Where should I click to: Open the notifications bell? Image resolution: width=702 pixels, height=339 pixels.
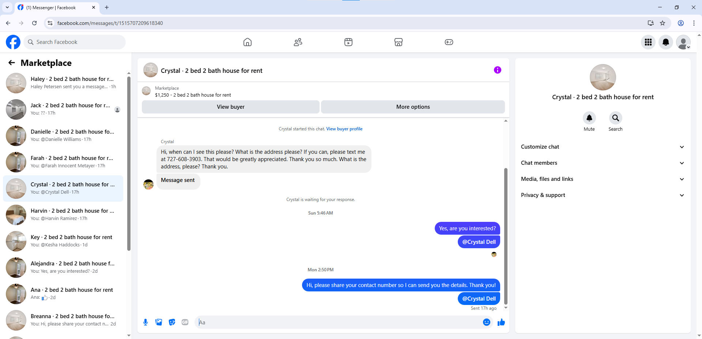pos(666,42)
